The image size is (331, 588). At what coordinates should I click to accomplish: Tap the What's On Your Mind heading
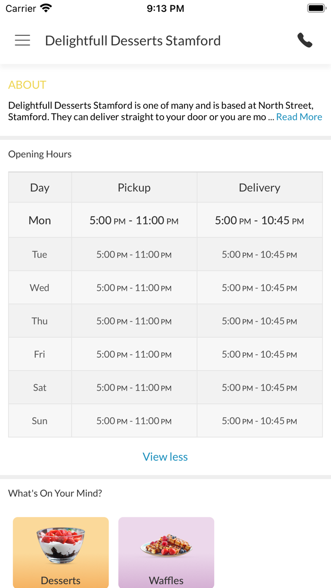pos(55,493)
